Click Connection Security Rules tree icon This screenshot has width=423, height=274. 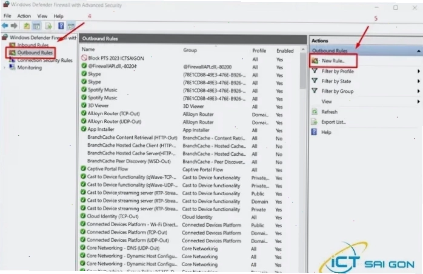[x=12, y=60]
